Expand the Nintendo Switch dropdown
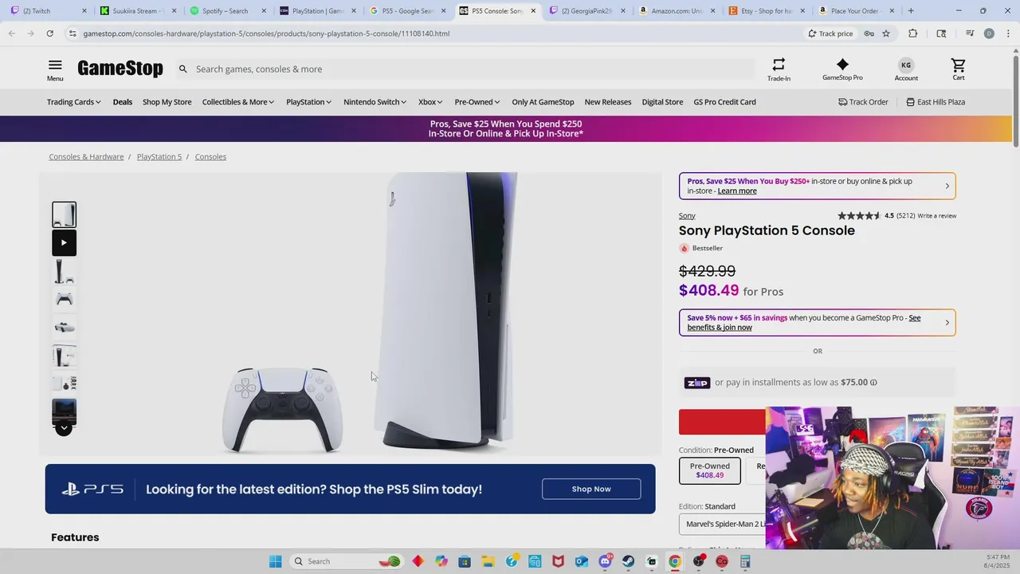The image size is (1020, 574). [375, 102]
